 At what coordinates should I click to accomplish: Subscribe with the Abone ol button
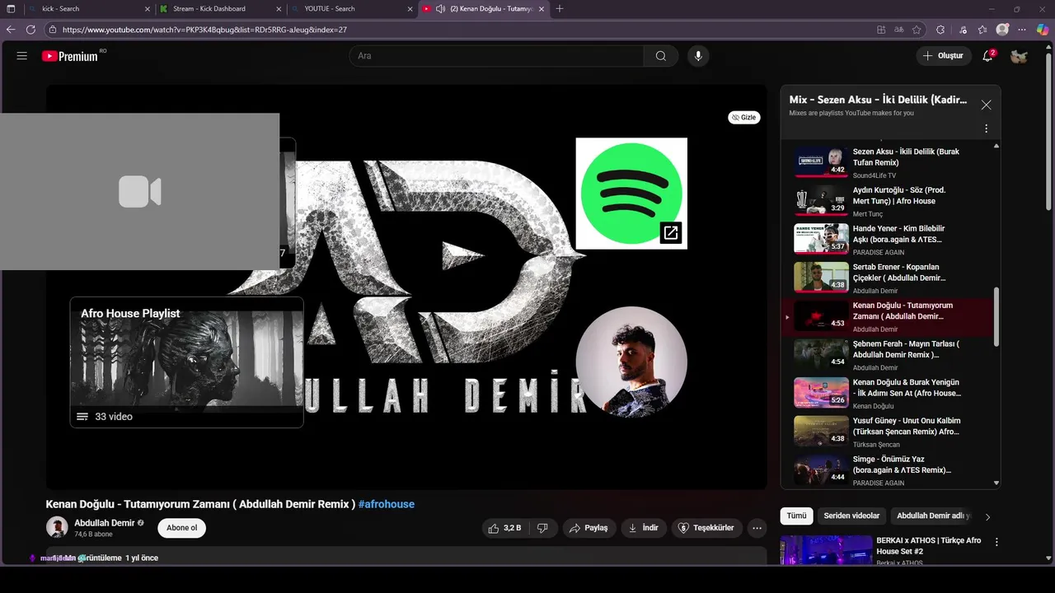182,528
